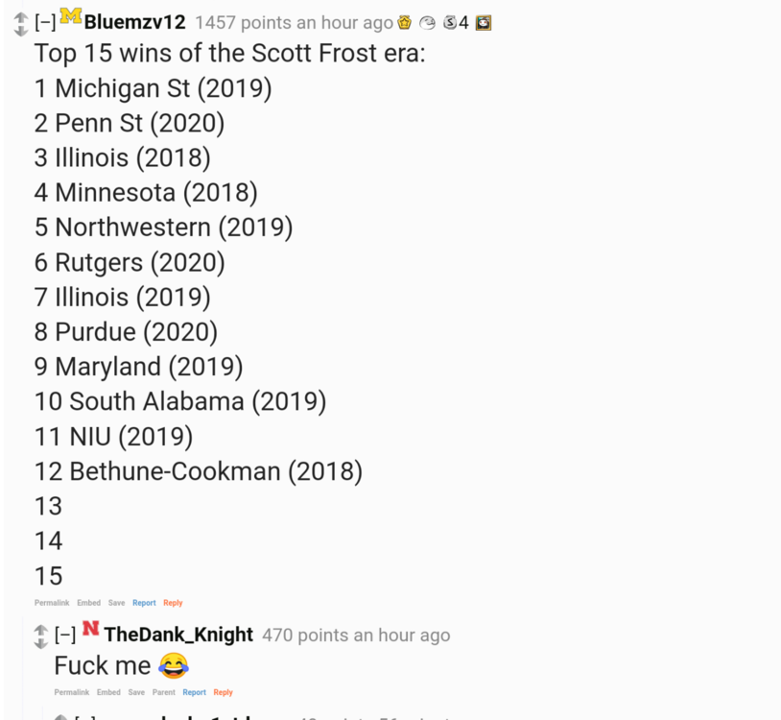Click Nebraska flair icon beside TheDank_Knight
The image size is (781, 720).
coord(91,629)
